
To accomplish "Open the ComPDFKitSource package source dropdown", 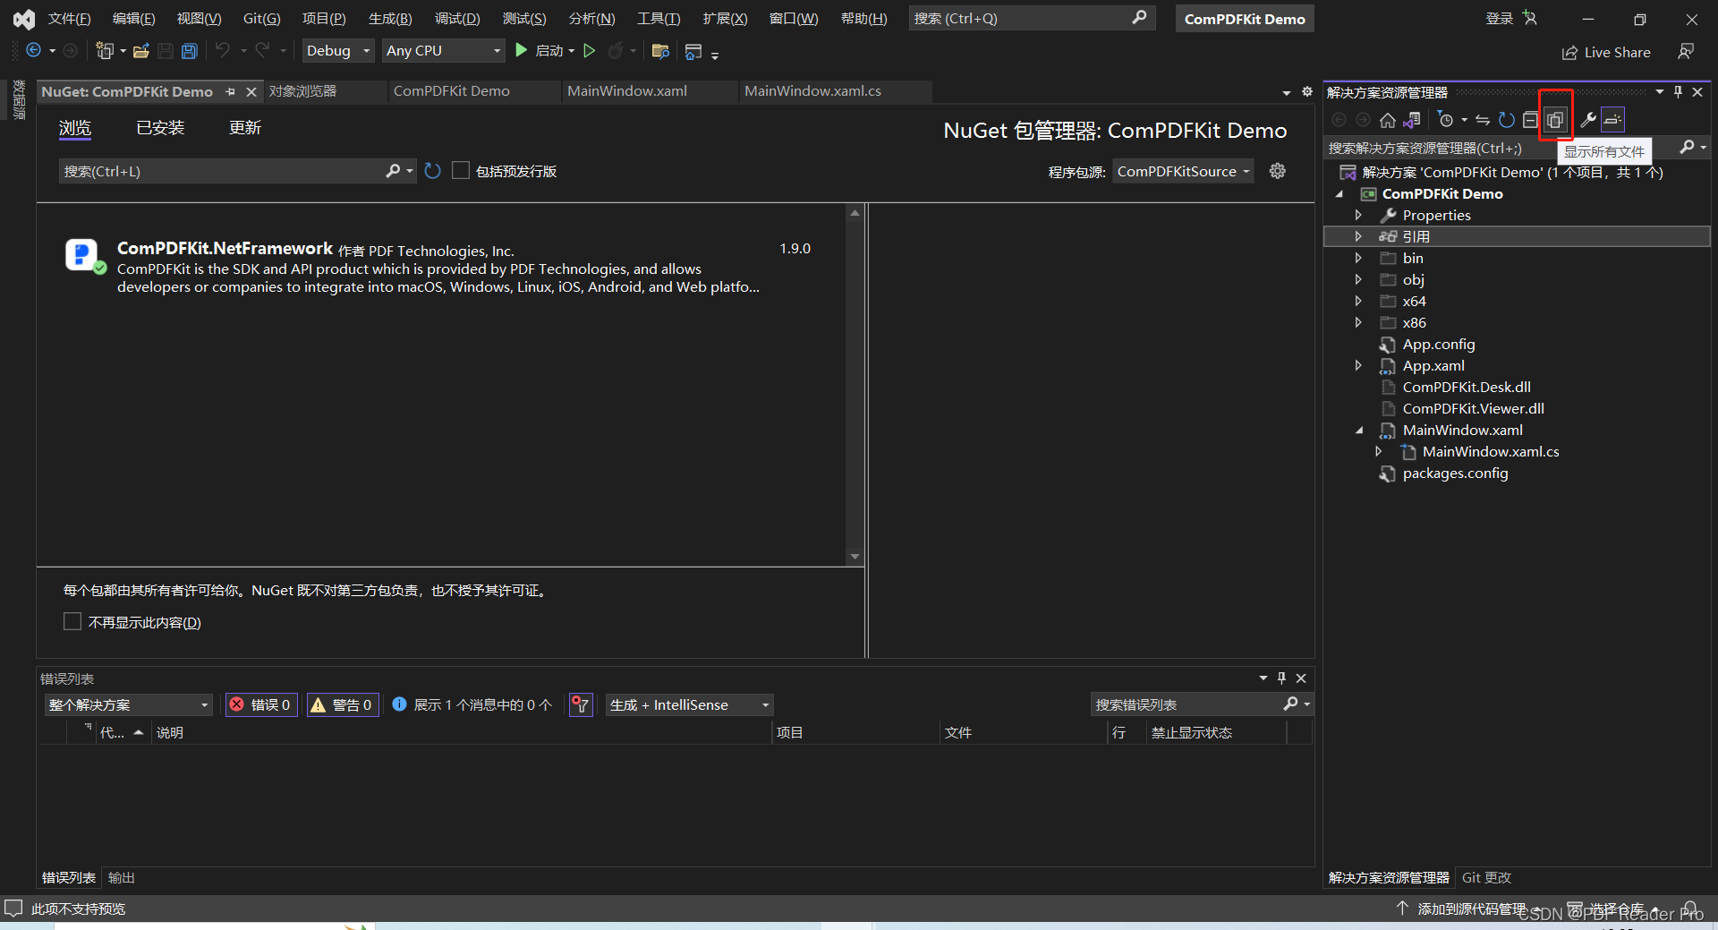I will coord(1183,171).
